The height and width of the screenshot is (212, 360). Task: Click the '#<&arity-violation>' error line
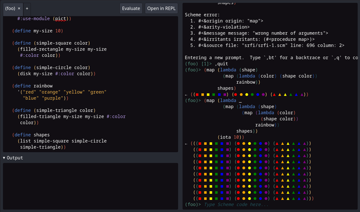220,27
